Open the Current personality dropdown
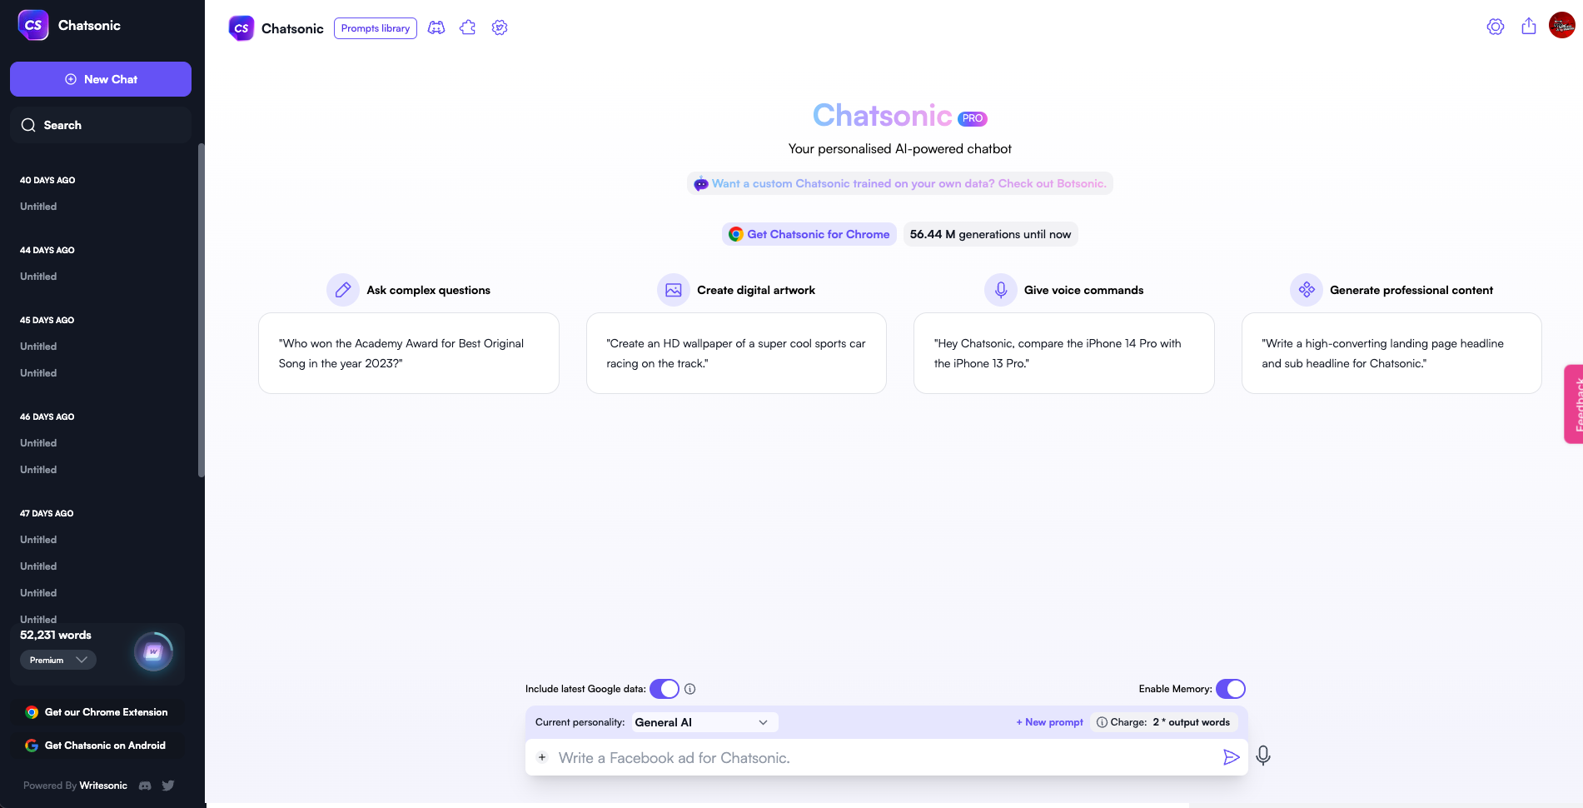The width and height of the screenshot is (1583, 808). (702, 722)
